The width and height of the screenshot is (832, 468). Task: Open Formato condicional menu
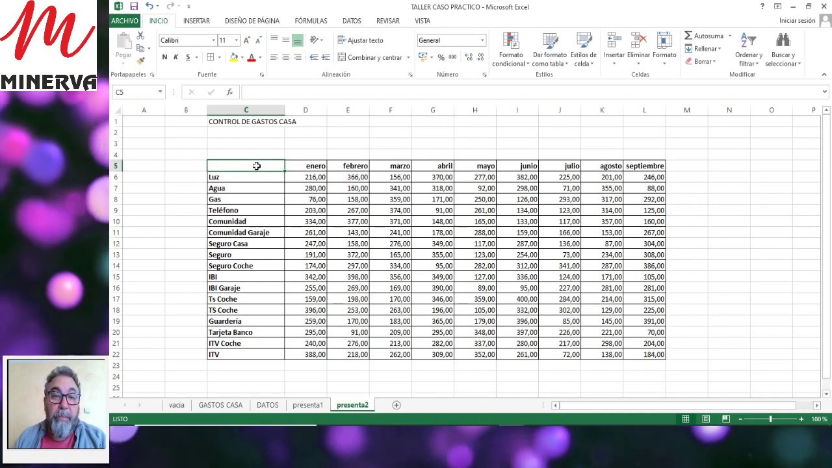pyautogui.click(x=511, y=49)
